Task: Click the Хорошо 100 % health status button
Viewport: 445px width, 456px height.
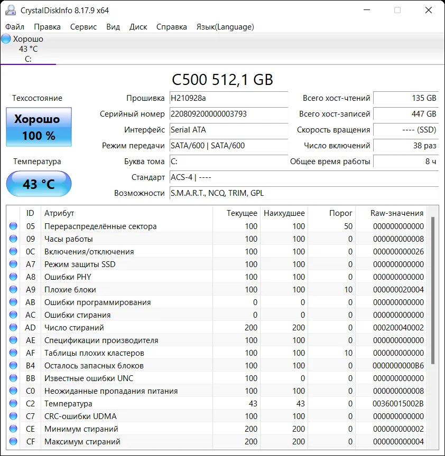Action: (39, 127)
